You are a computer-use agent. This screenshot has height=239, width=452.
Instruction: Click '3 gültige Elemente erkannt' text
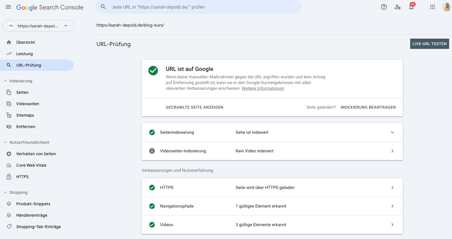261,225
